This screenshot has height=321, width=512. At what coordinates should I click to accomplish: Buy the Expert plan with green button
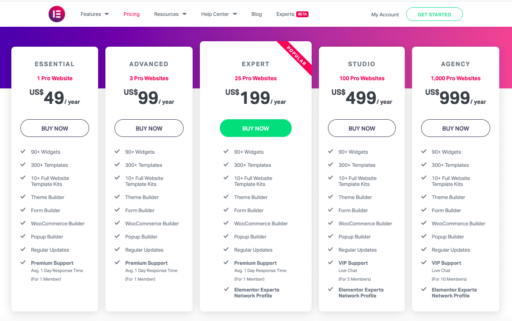pos(255,128)
